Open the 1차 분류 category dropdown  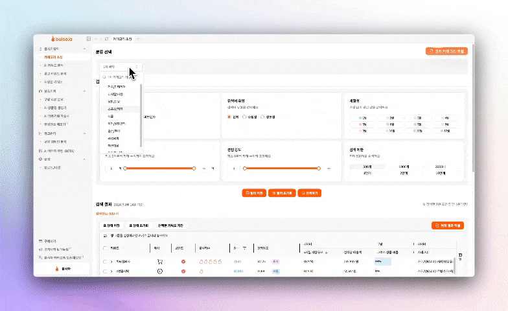(121, 67)
